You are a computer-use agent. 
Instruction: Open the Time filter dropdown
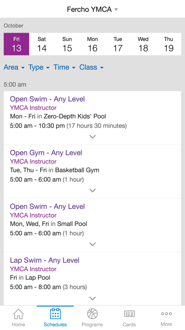[64, 67]
